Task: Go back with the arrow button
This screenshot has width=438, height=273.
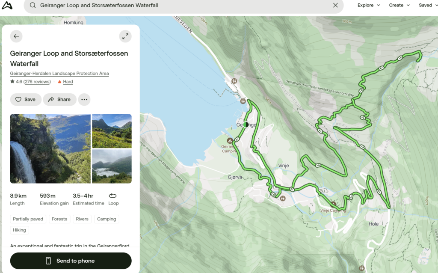Action: click(x=16, y=36)
